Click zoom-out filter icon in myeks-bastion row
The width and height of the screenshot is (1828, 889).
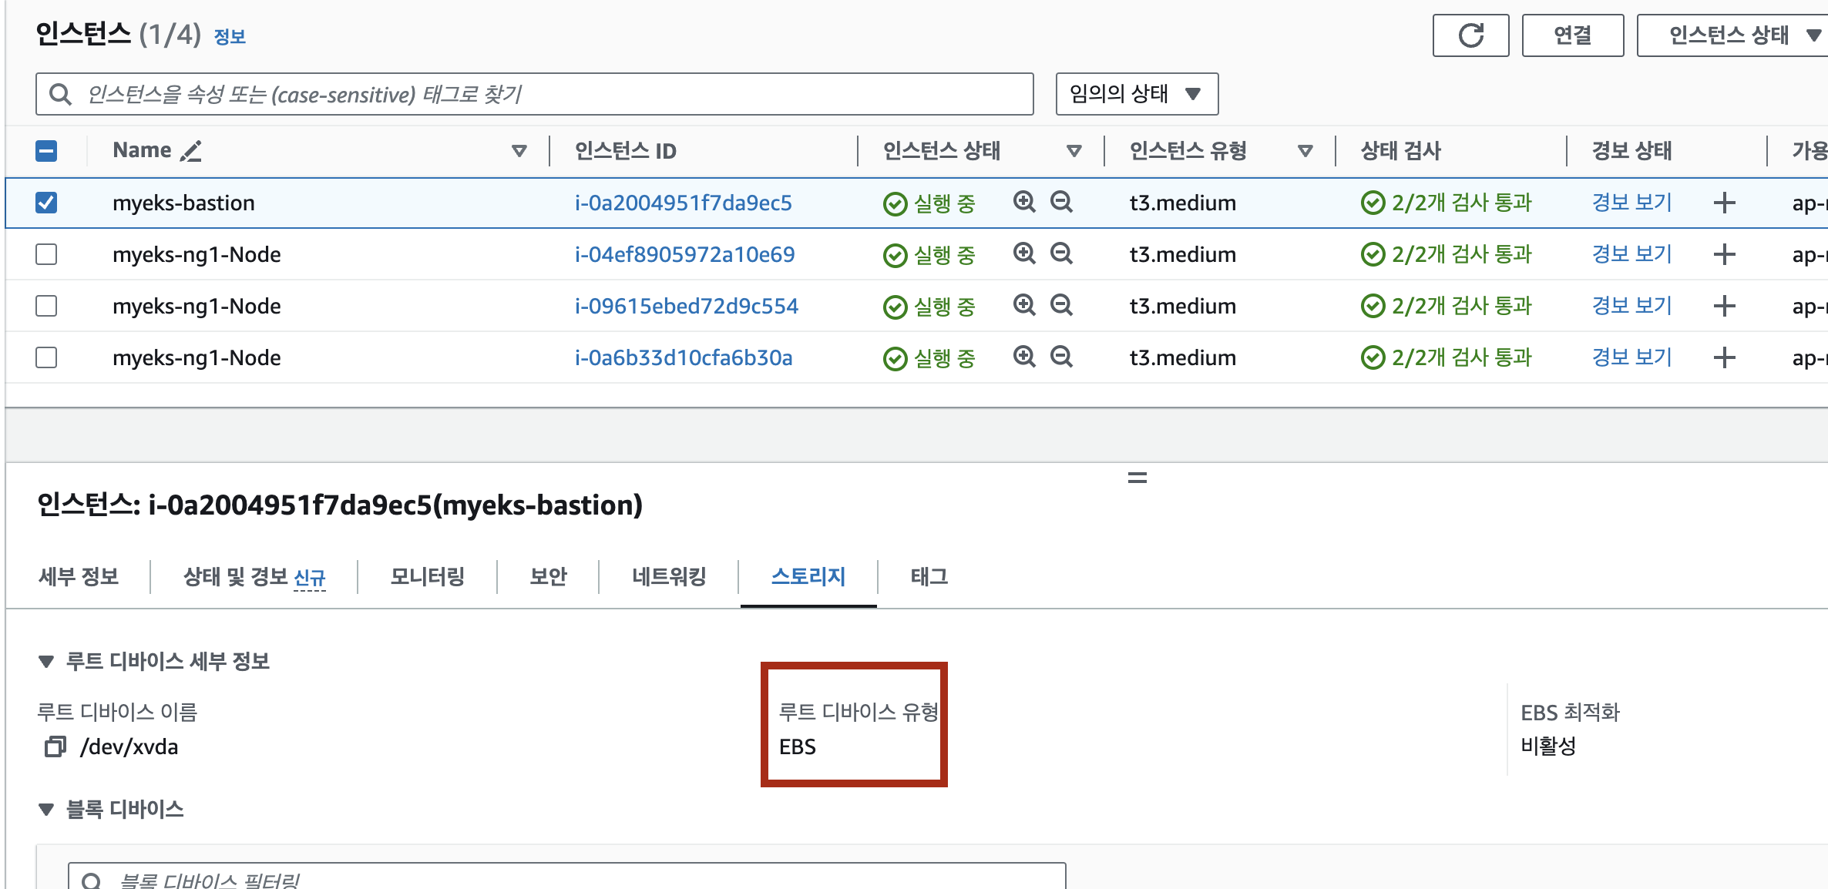pyautogui.click(x=1062, y=202)
